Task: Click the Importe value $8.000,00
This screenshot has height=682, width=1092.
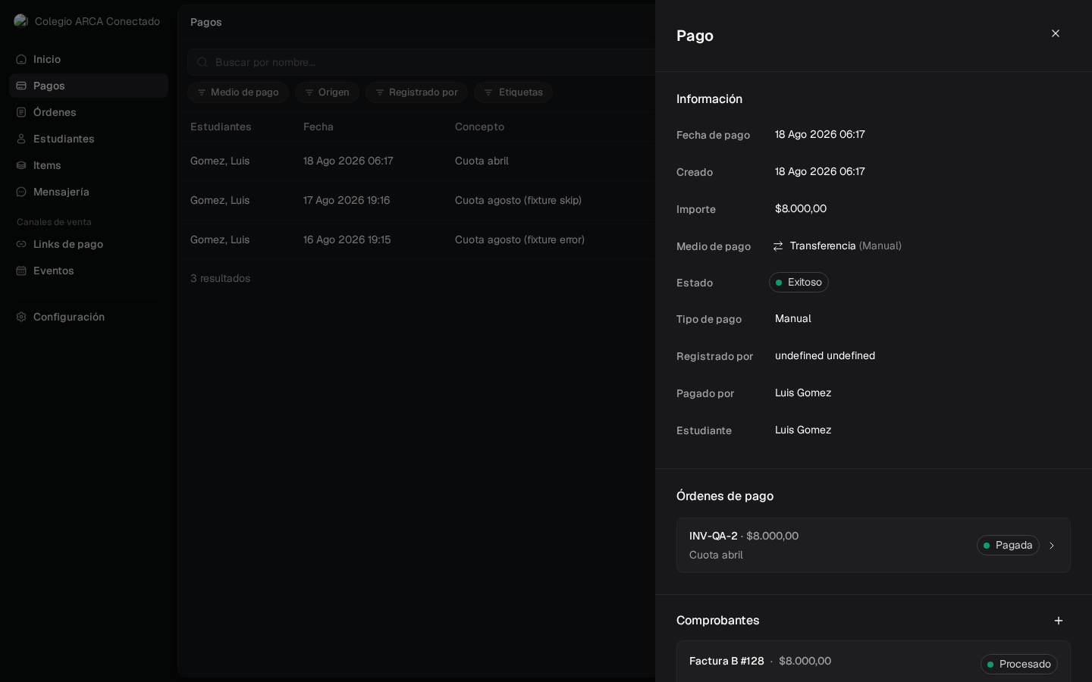Action: [x=801, y=208]
